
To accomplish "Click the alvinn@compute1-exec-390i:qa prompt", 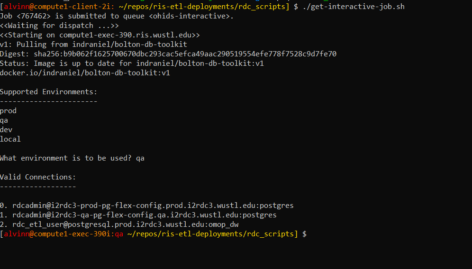I will pos(64,234).
